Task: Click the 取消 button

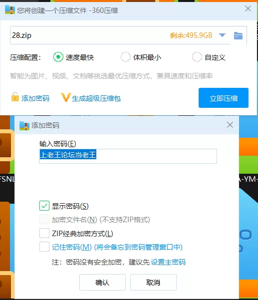Action: (153, 282)
